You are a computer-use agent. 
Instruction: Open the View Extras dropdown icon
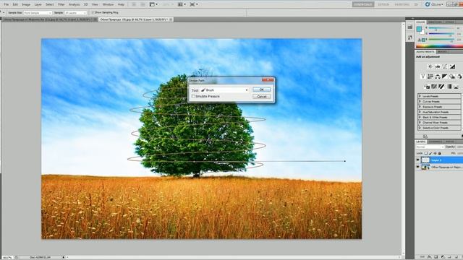pos(153,4)
